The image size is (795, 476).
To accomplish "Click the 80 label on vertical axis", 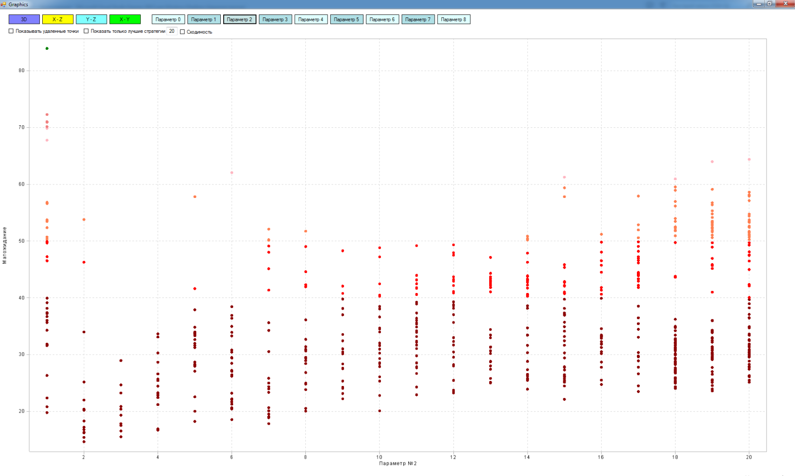I will pos(21,71).
